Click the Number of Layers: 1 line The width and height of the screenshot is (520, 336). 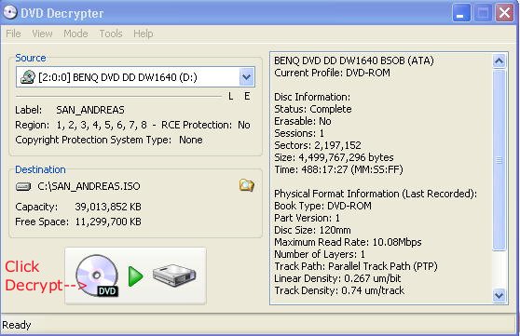point(320,254)
